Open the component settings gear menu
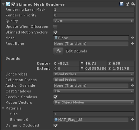This screenshot has width=139, height=130. [x=133, y=4]
